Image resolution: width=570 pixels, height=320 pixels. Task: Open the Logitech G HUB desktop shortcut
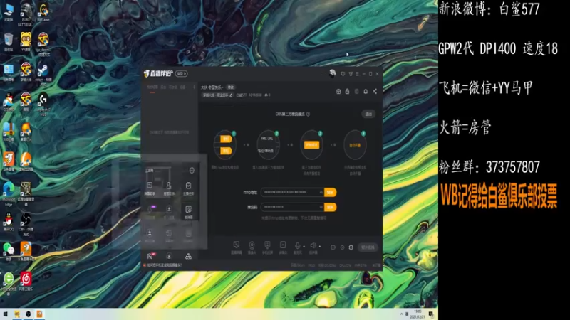[43, 105]
